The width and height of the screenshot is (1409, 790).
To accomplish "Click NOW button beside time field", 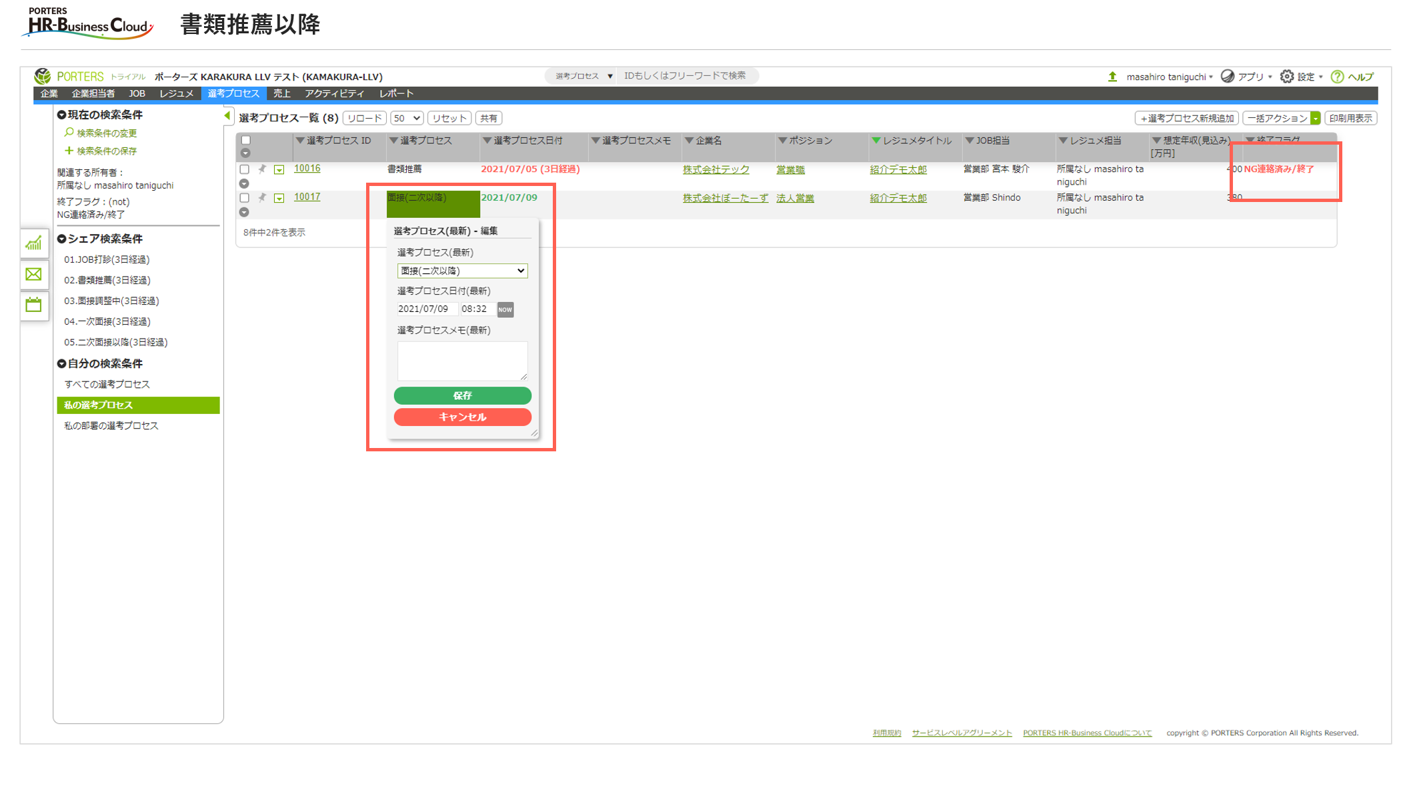I will 505,309.
